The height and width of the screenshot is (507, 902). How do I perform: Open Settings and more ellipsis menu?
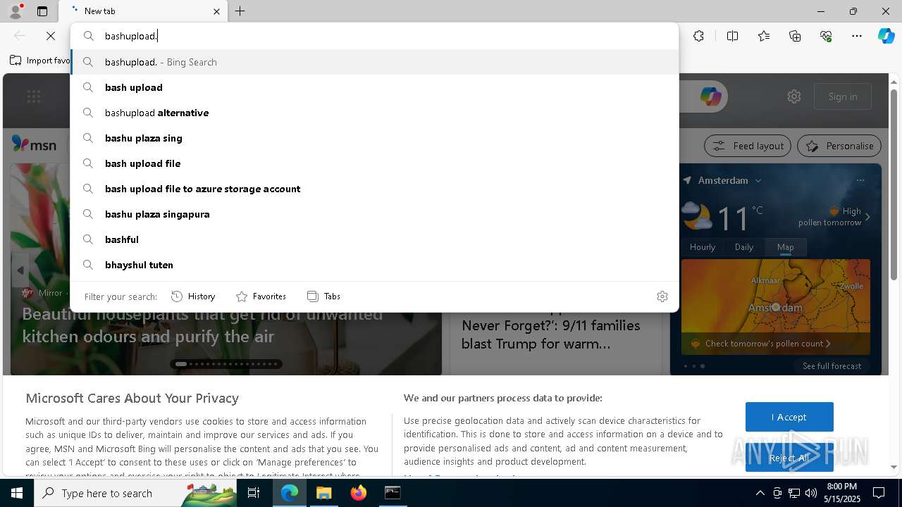coord(857,36)
